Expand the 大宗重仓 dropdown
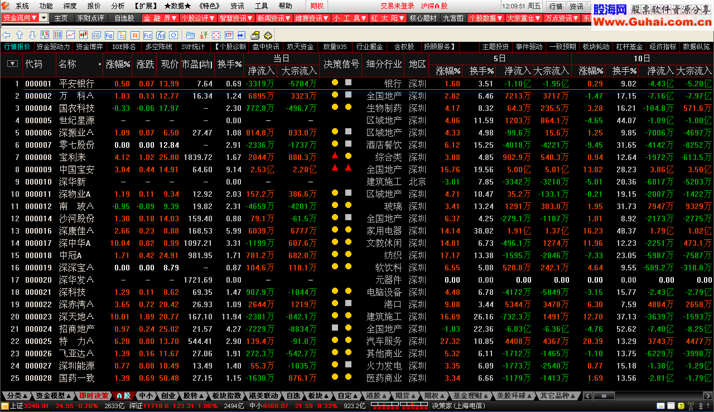The width and height of the screenshot is (714, 412). click(524, 18)
